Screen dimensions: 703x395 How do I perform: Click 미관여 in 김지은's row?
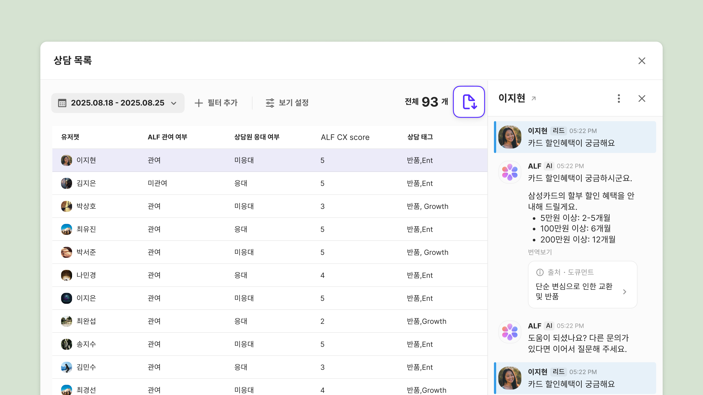(157, 183)
